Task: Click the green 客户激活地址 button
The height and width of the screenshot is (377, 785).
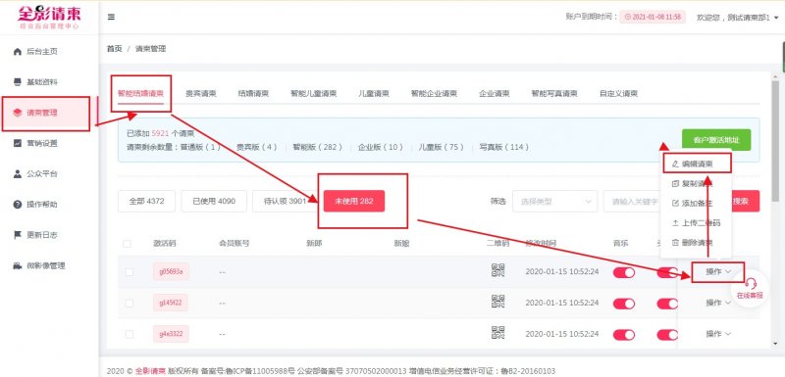Action: point(716,140)
